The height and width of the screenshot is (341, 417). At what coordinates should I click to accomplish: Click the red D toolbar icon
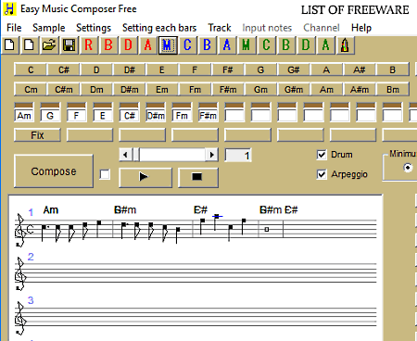128,45
